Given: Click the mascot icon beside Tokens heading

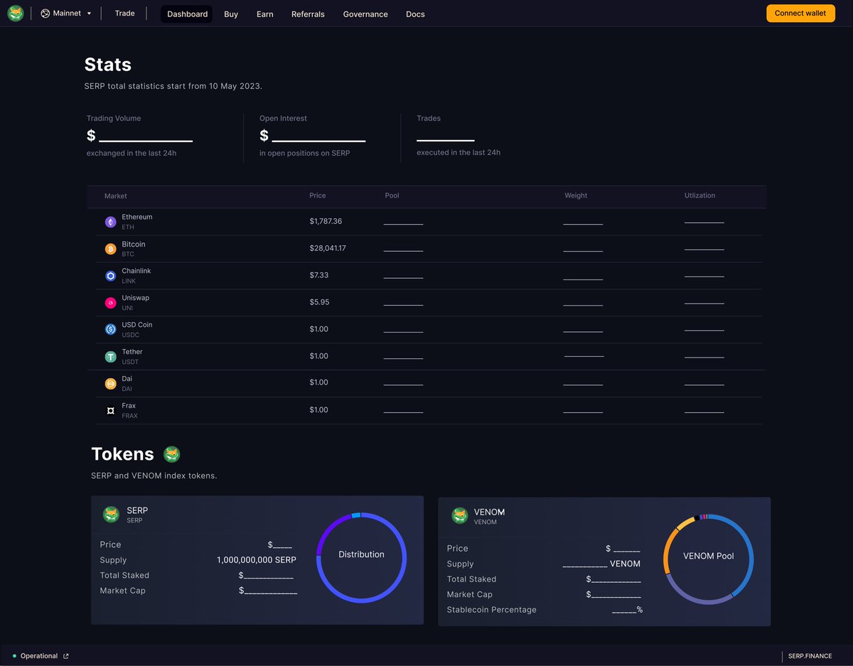Looking at the screenshot, I should 171,453.
